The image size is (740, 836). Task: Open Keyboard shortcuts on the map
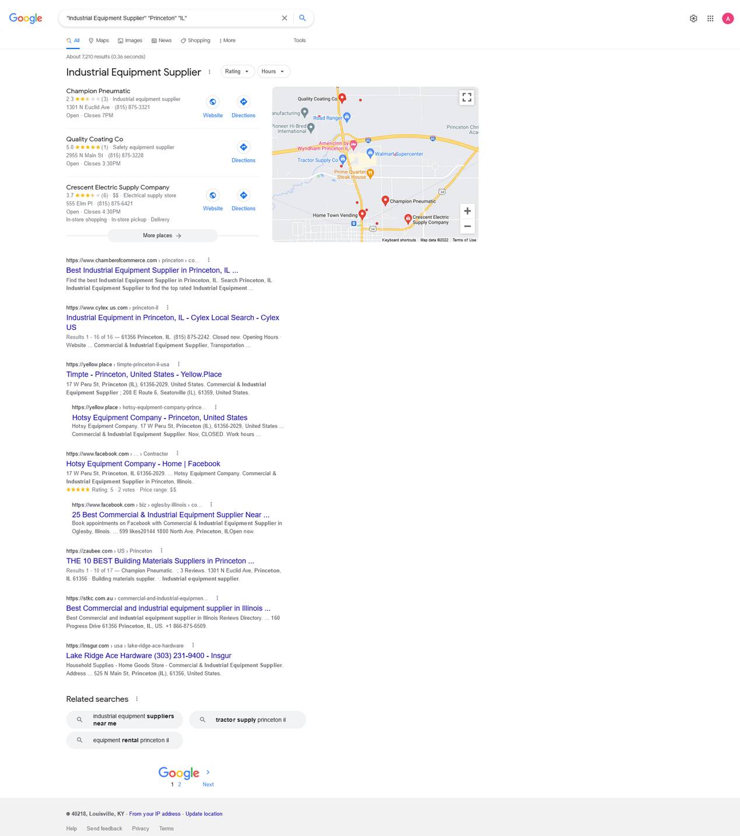(x=399, y=240)
